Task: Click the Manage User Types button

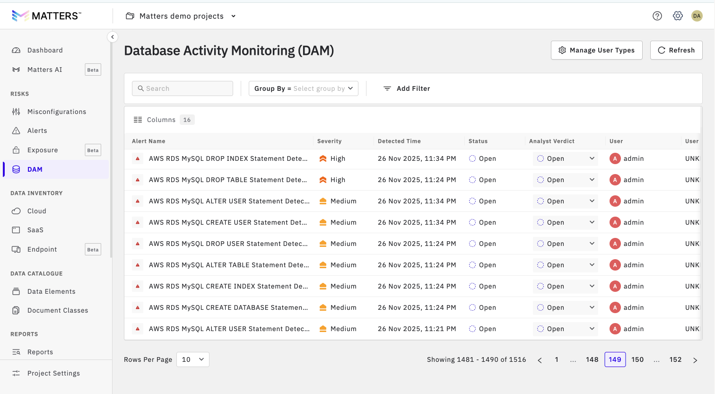Action: tap(596, 50)
